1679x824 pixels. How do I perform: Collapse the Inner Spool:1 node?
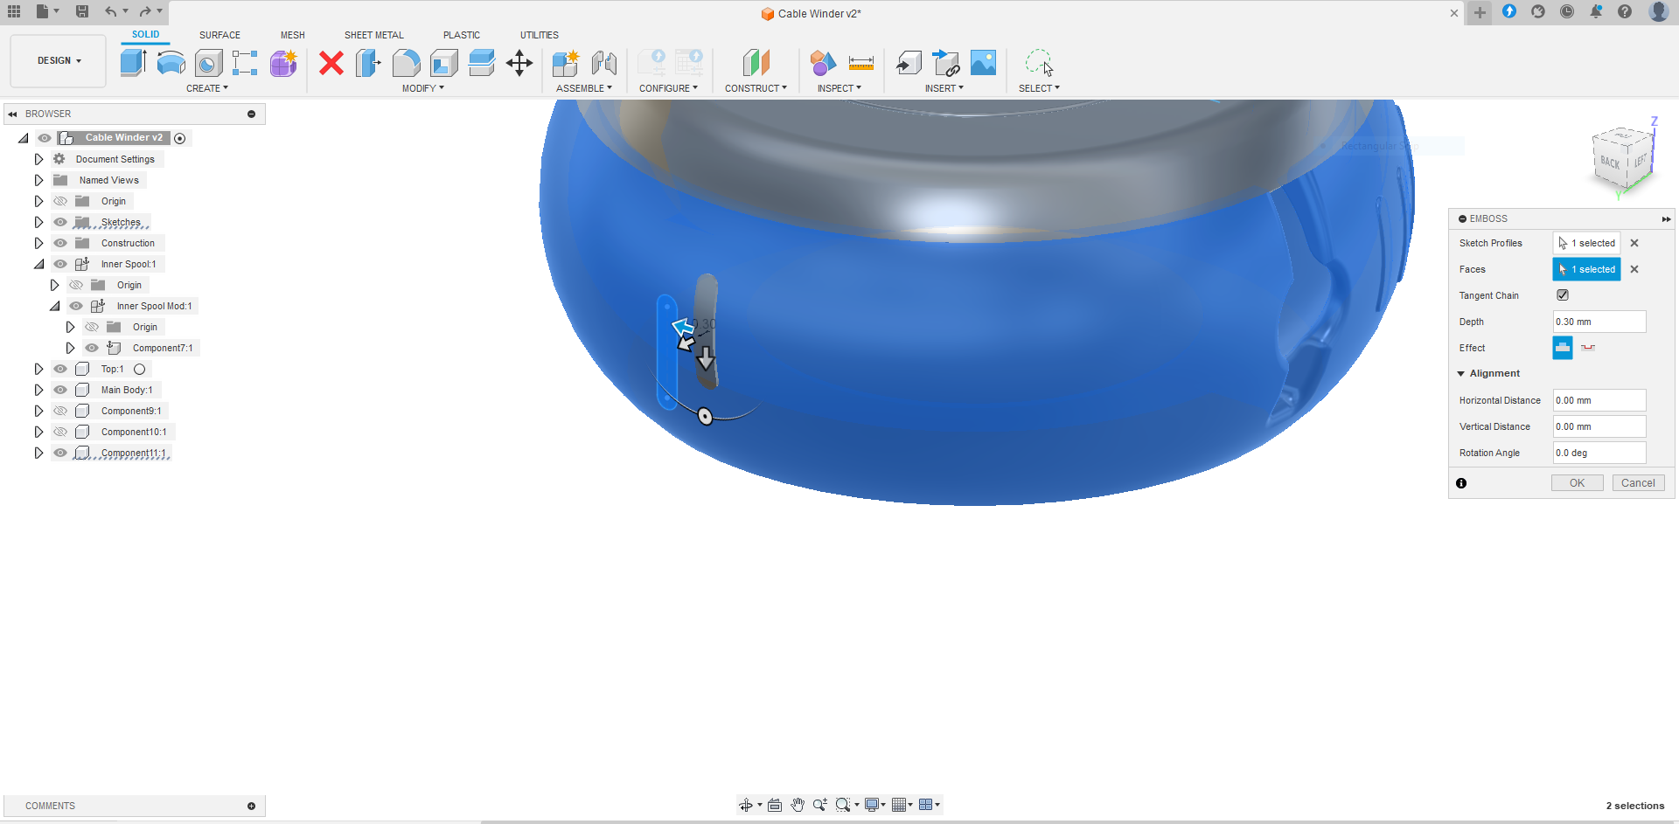pos(38,264)
